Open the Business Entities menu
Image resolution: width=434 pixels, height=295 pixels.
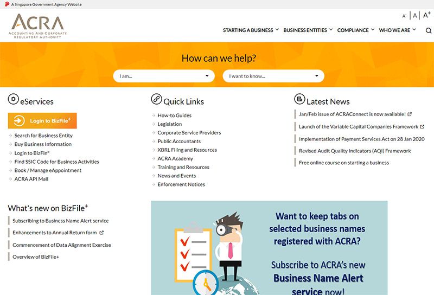308,30
